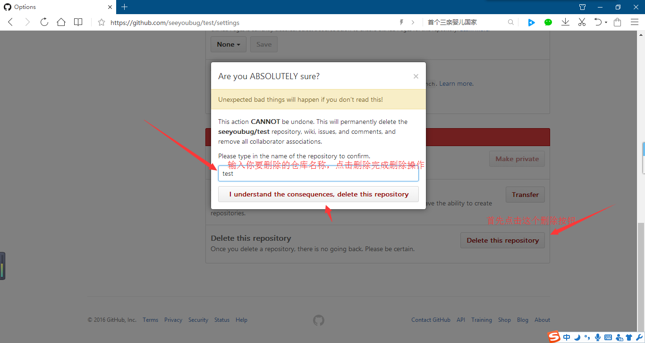Click the lightning speed-mode icon in address bar
Screen dimensions: 645x343
402,22
